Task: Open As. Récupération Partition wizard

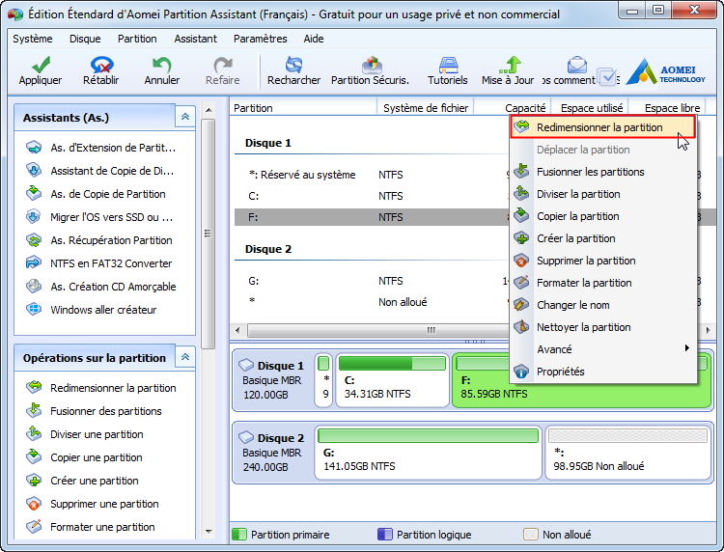Action: [x=99, y=240]
